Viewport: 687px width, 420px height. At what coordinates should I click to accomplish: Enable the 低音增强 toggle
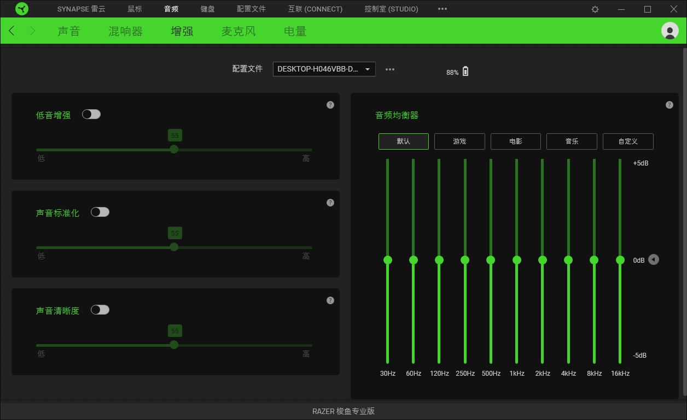pos(91,114)
